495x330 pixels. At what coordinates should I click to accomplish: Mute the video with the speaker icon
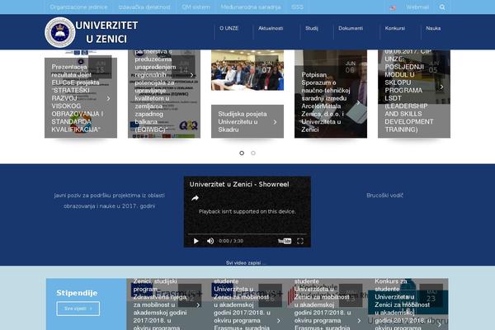tap(210, 241)
